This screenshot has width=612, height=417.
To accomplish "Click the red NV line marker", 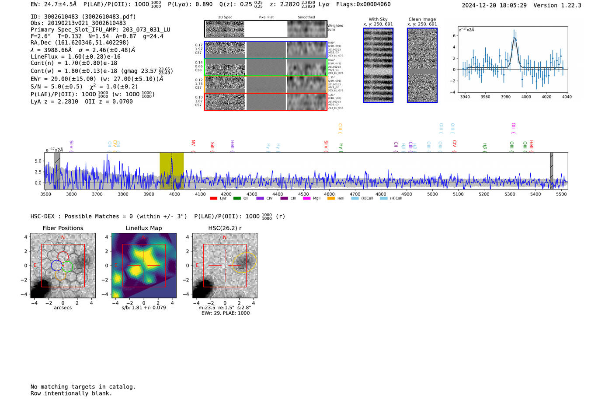I will click(x=193, y=146).
